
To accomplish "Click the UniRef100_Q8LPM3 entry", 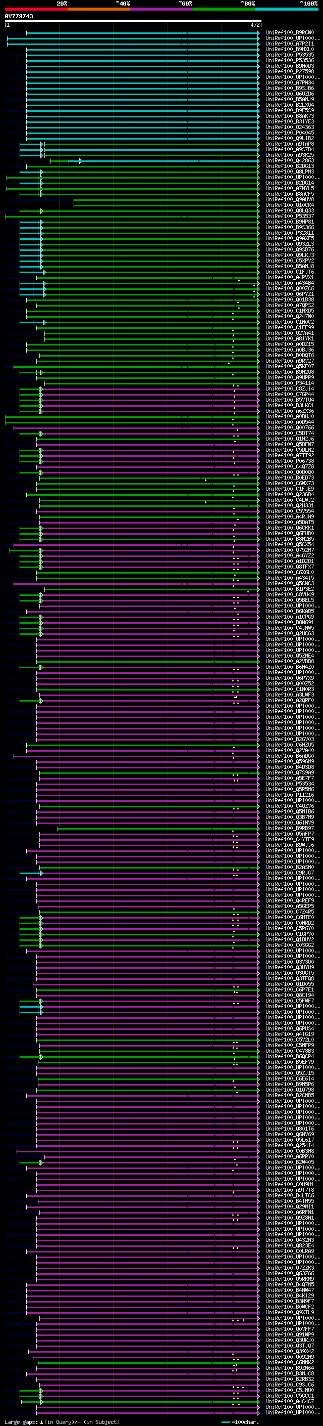I will coord(290,171).
